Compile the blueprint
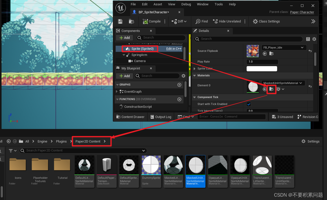This screenshot has width=327, height=200. tap(152, 21)
